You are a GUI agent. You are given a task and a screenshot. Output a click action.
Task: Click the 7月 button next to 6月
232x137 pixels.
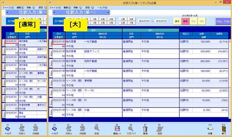tap(131, 23)
